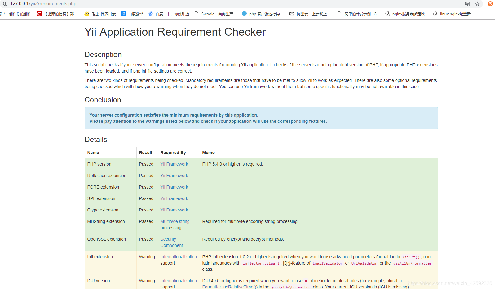Screen dimensions: 495x289
Task: Click the UrlValidator code snippet
Action: [364, 263]
